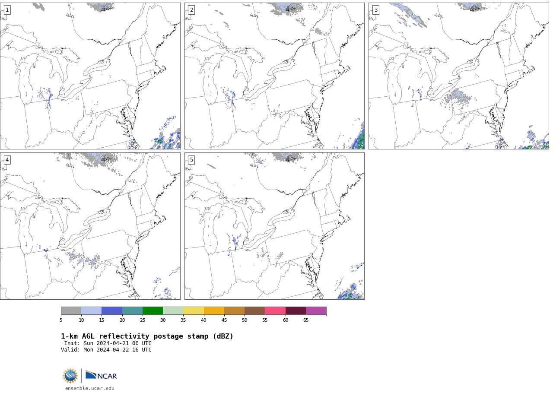Click the orange 40-45 dBZ swatch
Viewport: 553px width, 393px height.
[214, 311]
